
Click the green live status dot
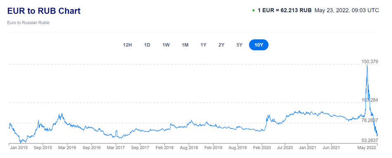[x=253, y=10]
